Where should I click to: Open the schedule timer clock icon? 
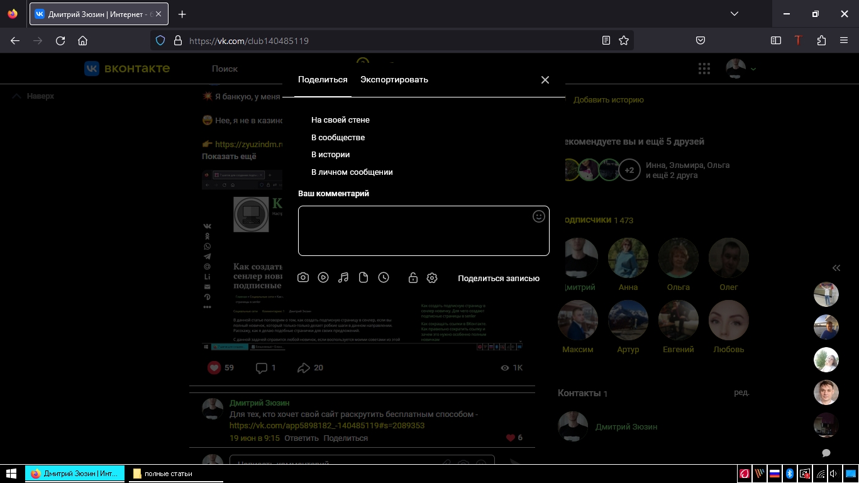point(384,277)
